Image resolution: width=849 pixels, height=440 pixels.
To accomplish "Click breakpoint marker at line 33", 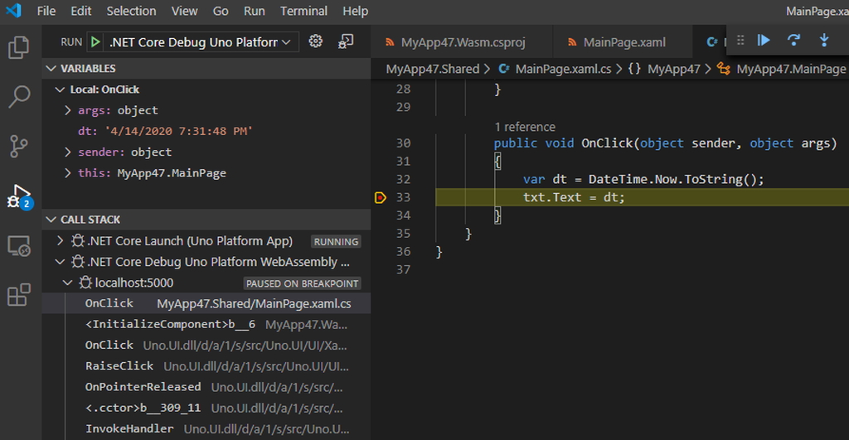I will [x=380, y=197].
